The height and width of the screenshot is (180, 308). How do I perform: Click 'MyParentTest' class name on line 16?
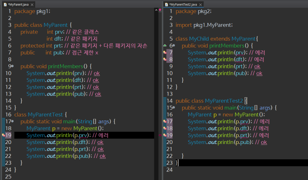(x=45, y=115)
